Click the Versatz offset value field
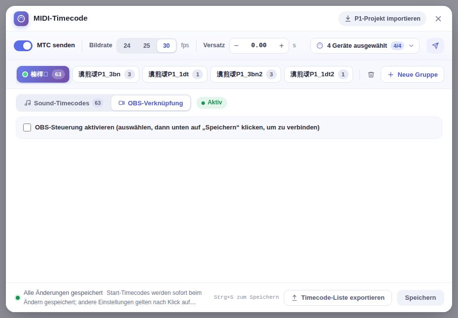Image resolution: width=458 pixels, height=318 pixels. tap(259, 46)
